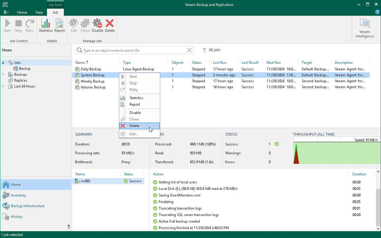Select Retry in the context menu
Screen dimensions: 381x238
coord(133,90)
